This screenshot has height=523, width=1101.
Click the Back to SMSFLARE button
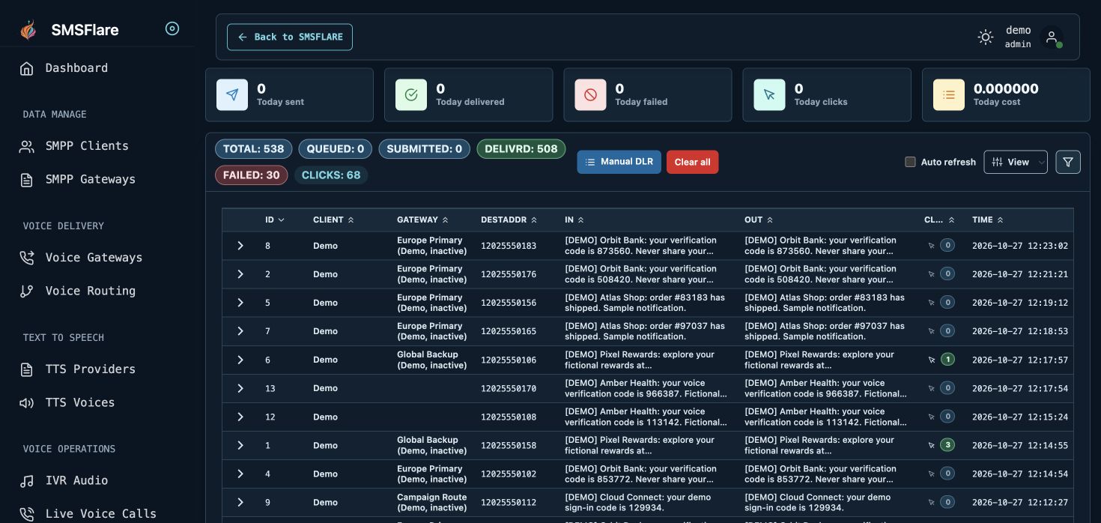[x=290, y=37]
